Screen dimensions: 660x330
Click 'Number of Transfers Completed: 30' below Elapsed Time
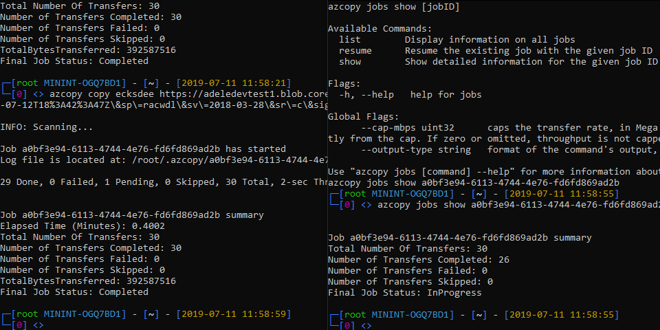click(x=91, y=248)
